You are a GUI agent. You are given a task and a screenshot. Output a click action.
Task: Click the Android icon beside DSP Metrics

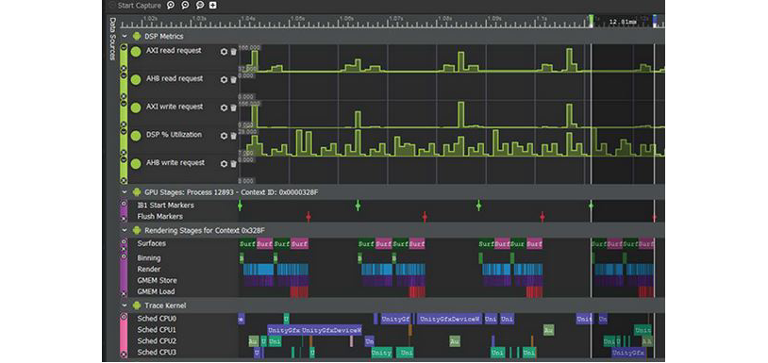pyautogui.click(x=137, y=36)
